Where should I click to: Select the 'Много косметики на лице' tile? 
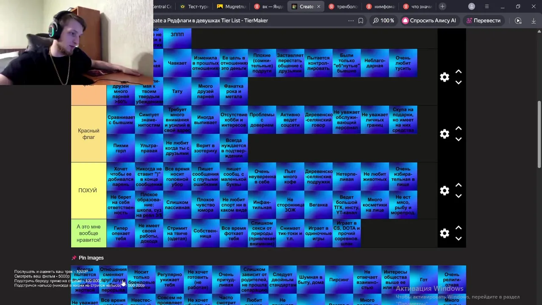[x=375, y=205]
